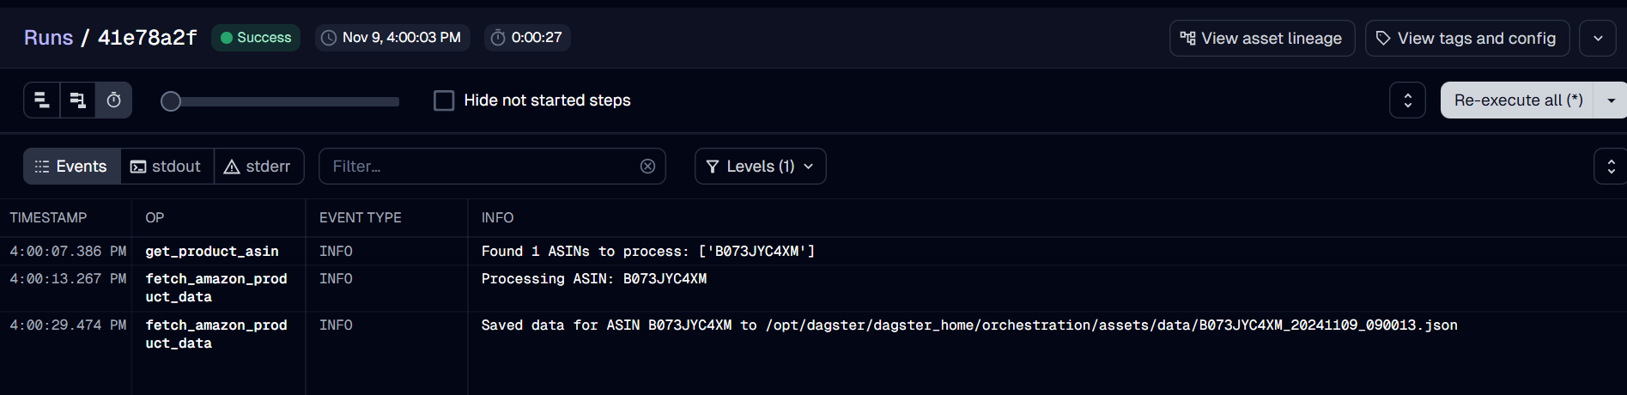Open View tags and config
This screenshot has height=395, width=1627.
pos(1466,39)
